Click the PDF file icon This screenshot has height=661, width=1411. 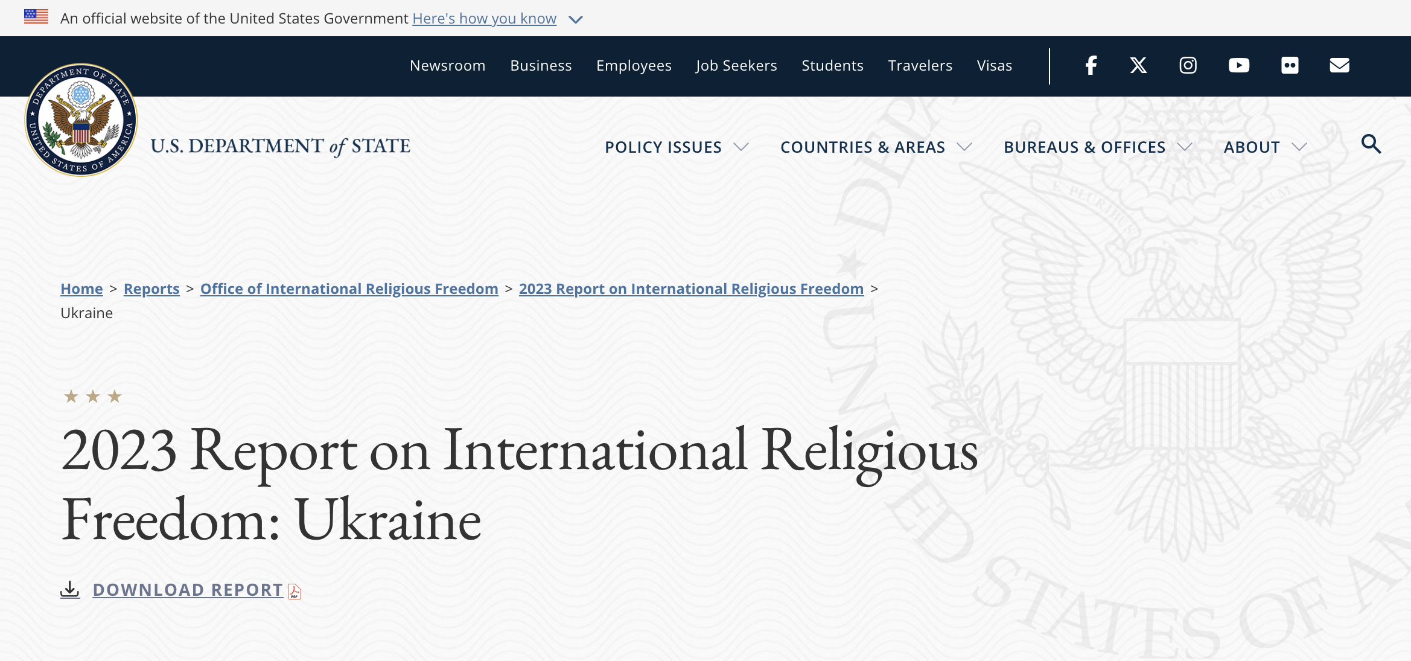tap(295, 592)
